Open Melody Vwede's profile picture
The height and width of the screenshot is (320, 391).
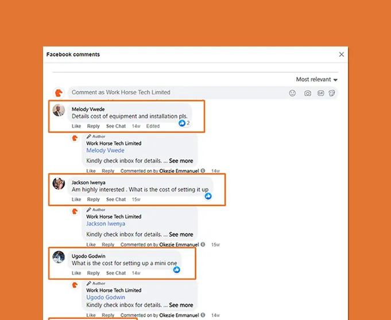point(59,110)
